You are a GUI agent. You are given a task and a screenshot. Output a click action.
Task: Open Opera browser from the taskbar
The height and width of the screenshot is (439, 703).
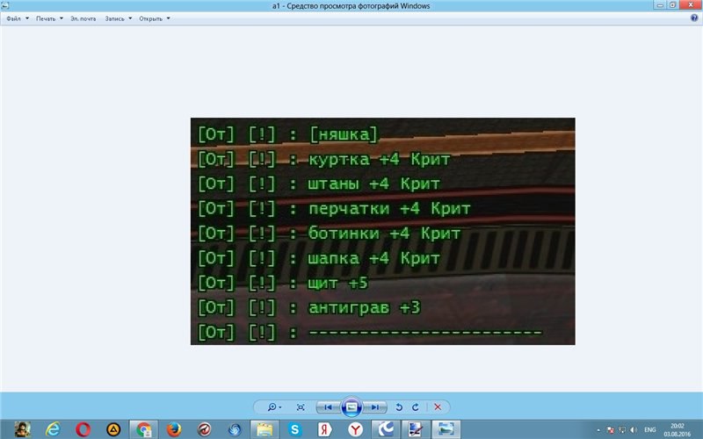[x=83, y=429]
